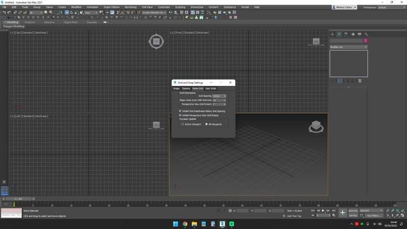Screen dimensions: 407x229
Task: Click the Isolate Selection toggle in status bar
Action: (x=219, y=211)
